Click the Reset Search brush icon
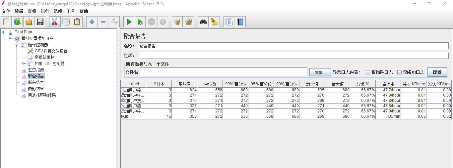The height and width of the screenshot is (168, 453). point(215,22)
